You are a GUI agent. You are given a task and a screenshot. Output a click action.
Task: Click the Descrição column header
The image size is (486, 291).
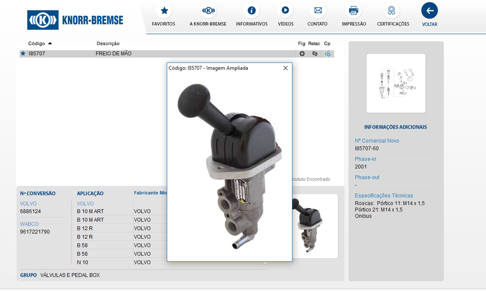pyautogui.click(x=108, y=43)
